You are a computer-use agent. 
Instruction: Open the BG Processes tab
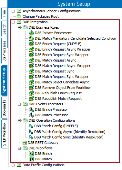pyautogui.click(x=4, y=51)
